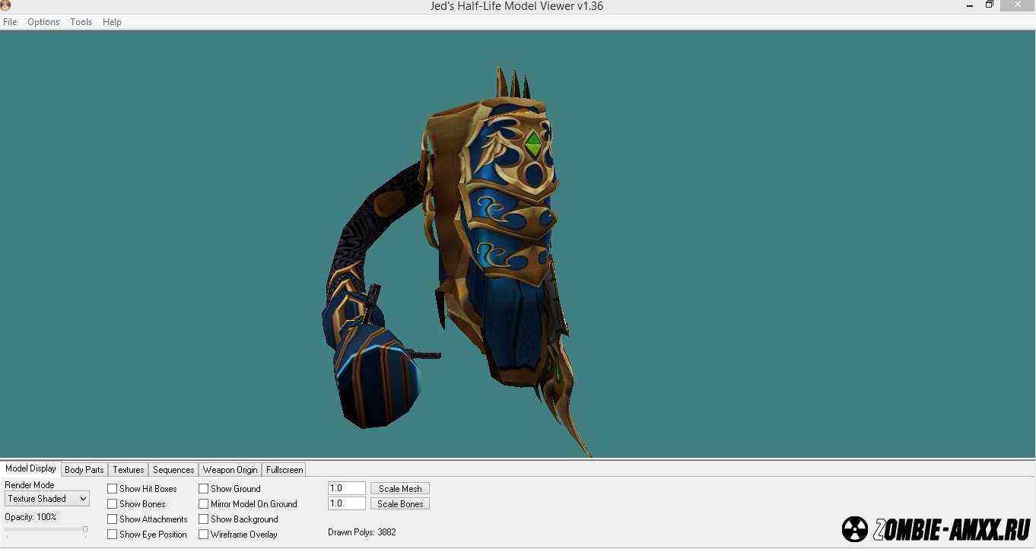Switch to the Model Display tab
The height and width of the screenshot is (549, 1036).
30,468
